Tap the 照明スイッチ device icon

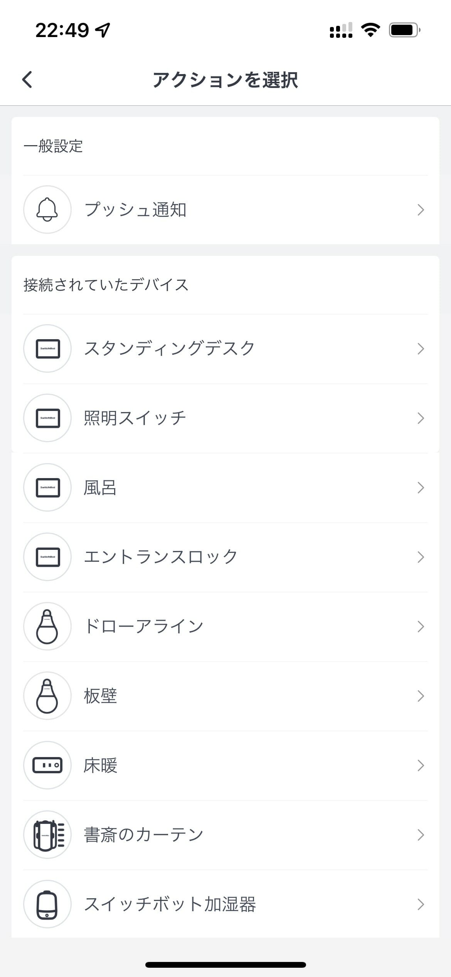(47, 418)
